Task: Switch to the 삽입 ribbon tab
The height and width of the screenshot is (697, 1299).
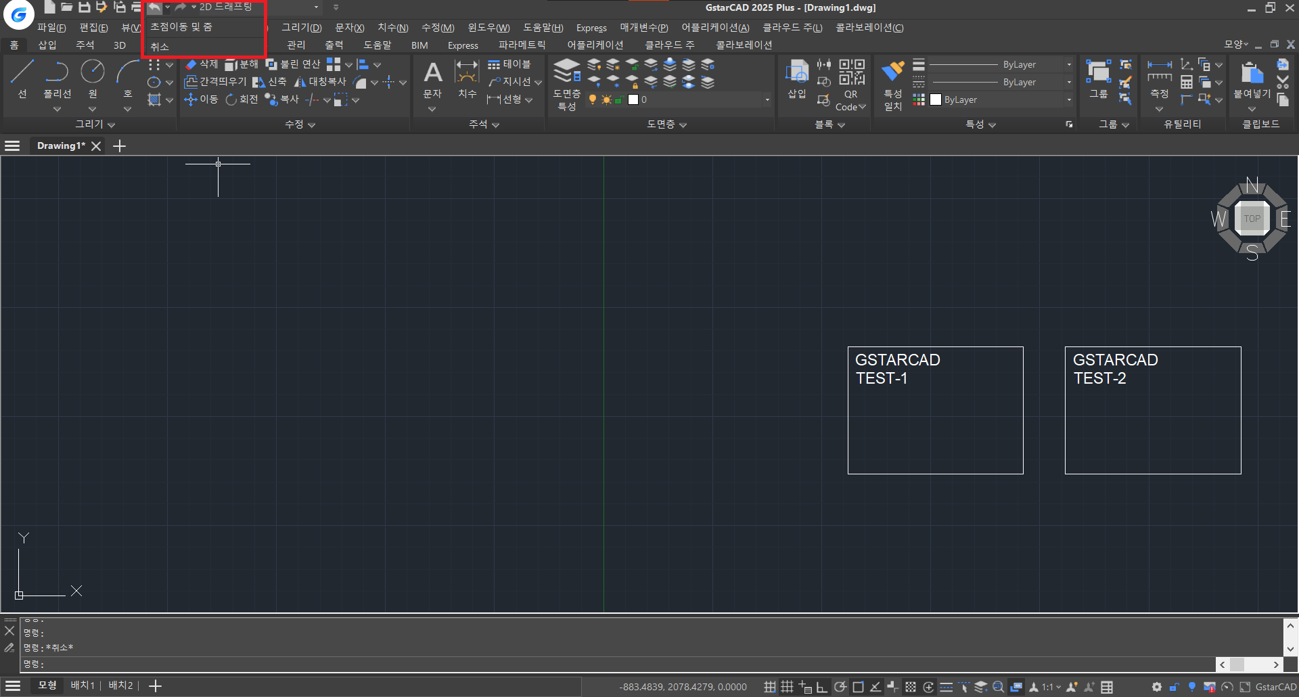Action: pos(47,45)
